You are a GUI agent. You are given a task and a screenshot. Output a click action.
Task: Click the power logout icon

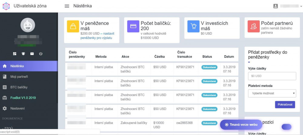(x=41, y=54)
